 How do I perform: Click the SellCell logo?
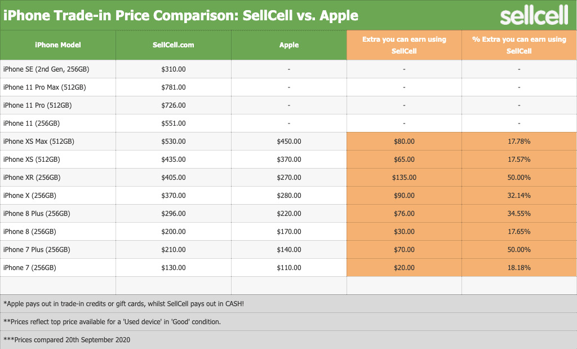(534, 15)
